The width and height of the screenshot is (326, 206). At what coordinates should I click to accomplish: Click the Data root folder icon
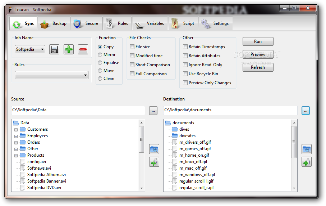tap(16, 123)
